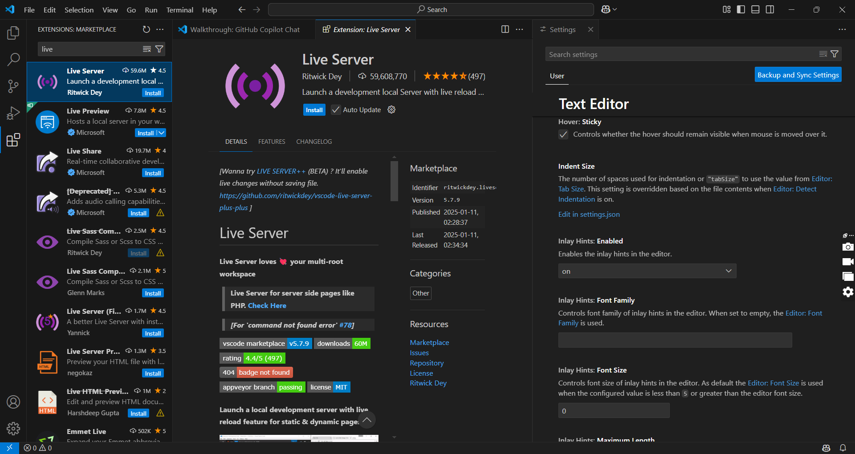Select the User settings scope tab
855x454 pixels.
[557, 76]
